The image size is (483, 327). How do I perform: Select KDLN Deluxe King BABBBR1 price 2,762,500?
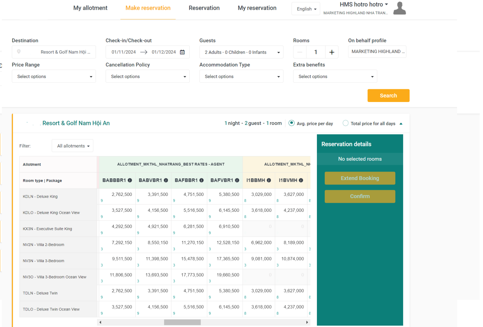(x=122, y=195)
